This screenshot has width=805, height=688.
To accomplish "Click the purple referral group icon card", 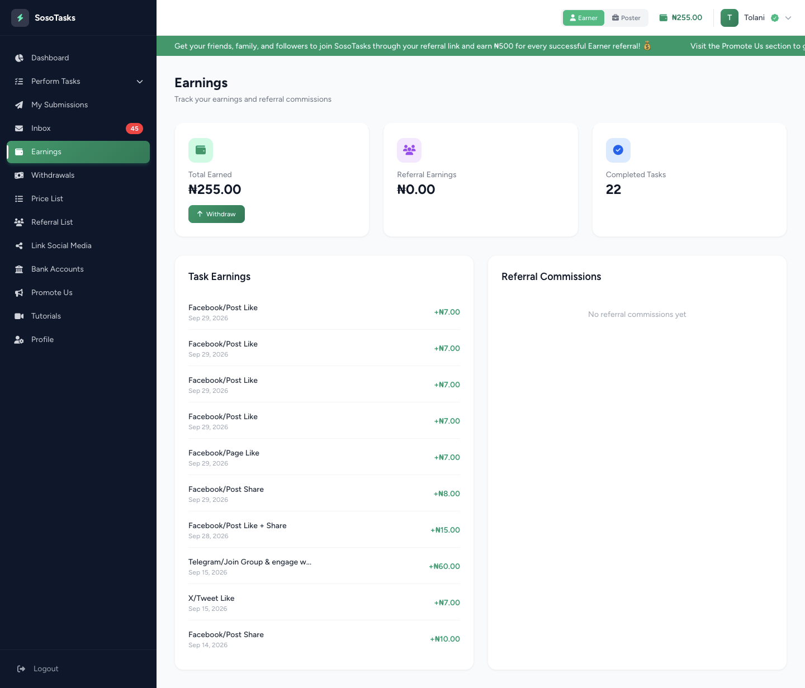I will [x=409, y=150].
